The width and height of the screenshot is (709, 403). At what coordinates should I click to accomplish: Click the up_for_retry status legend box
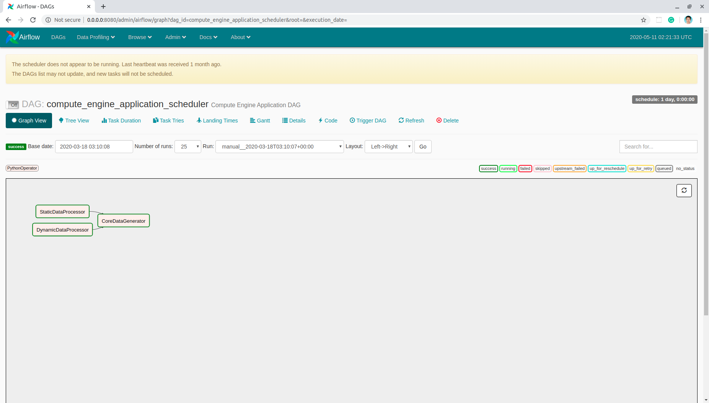pyautogui.click(x=641, y=168)
